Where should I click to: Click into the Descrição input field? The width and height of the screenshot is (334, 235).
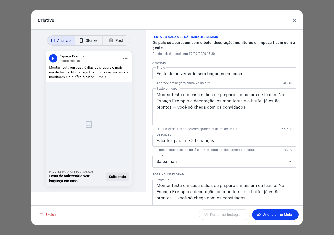(224, 140)
